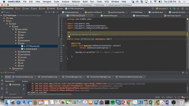
Task: Open Spotify from the Dock
Action: click(113, 102)
